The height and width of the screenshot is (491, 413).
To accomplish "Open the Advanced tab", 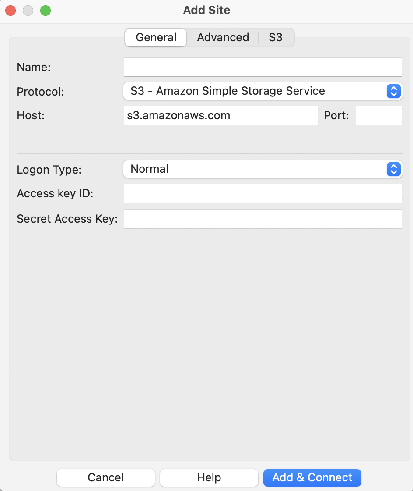I will (x=223, y=38).
